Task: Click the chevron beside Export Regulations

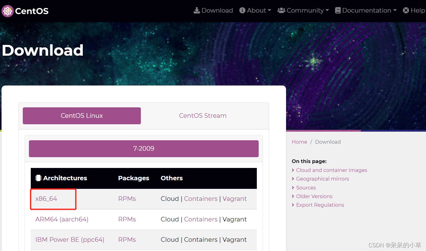Action: coord(293,205)
